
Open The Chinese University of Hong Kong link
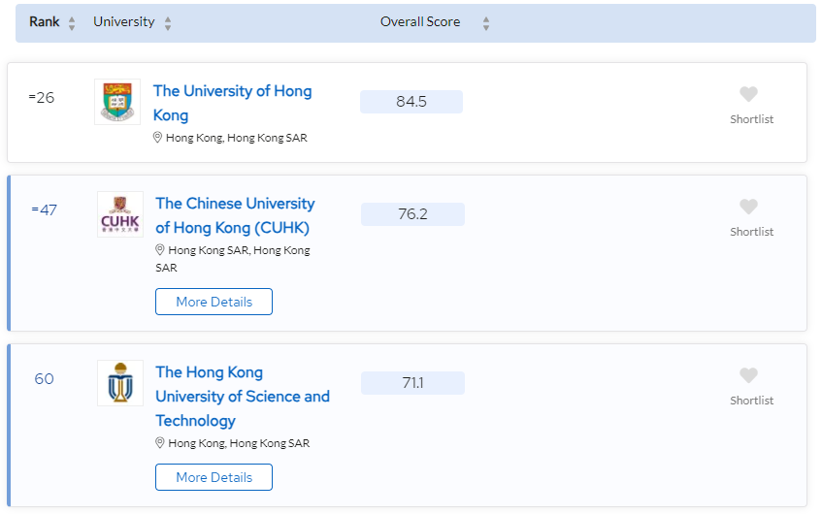coord(235,215)
